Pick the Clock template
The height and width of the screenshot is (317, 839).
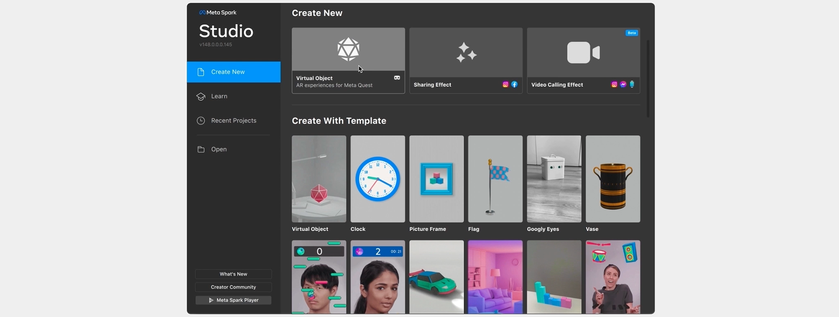tap(378, 179)
